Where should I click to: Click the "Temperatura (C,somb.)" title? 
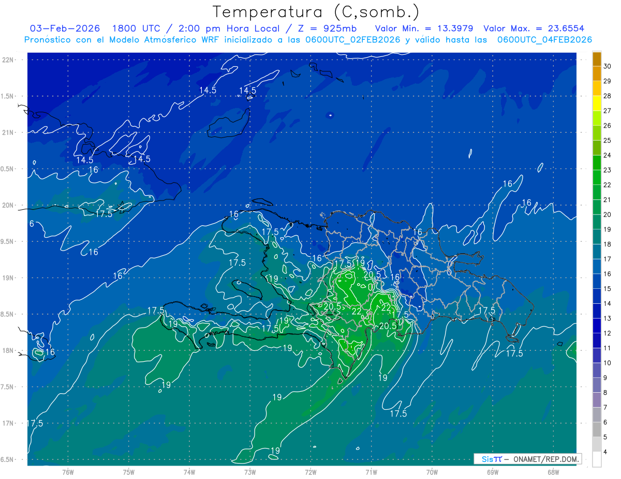pyautogui.click(x=316, y=12)
